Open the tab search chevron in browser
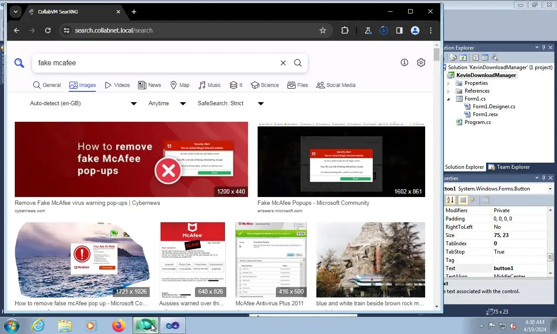 pos(16,12)
